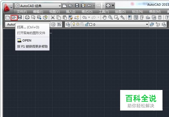The image size is (169, 117).
Task: Toggle layer 0 viewport freeze icon
Action: [82, 24]
